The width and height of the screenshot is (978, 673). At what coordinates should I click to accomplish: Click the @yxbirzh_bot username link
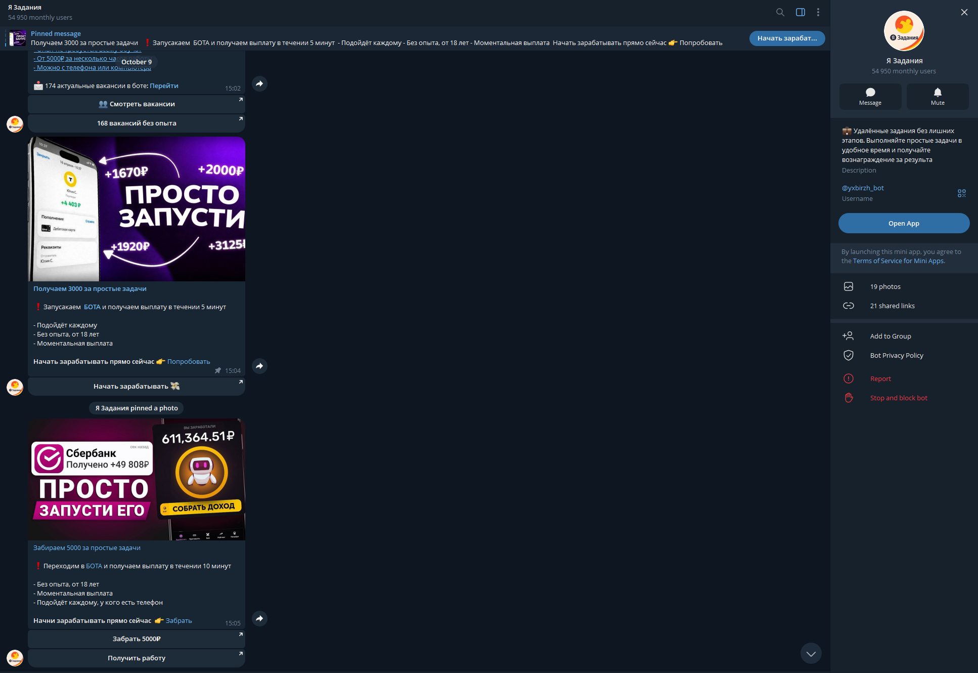coord(863,188)
